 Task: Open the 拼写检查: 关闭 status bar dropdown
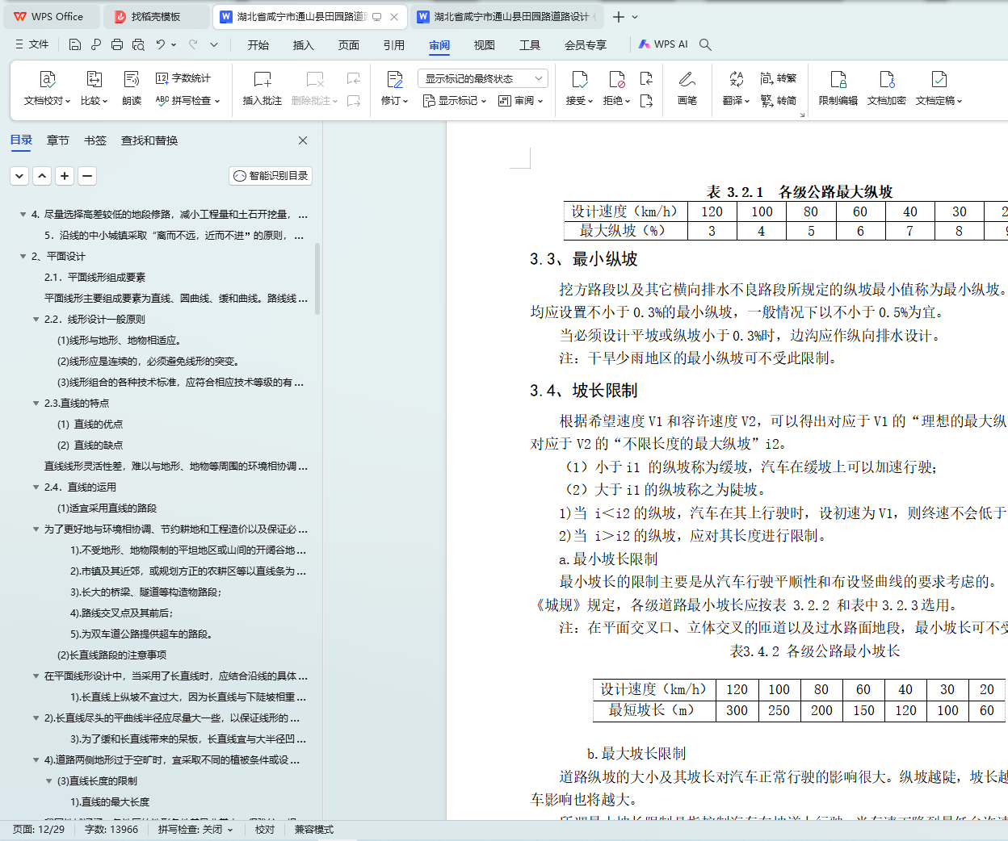click(195, 830)
